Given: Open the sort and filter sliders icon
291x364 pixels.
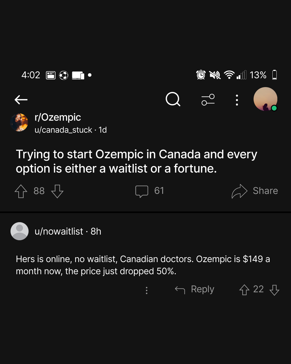Looking at the screenshot, I should [208, 100].
